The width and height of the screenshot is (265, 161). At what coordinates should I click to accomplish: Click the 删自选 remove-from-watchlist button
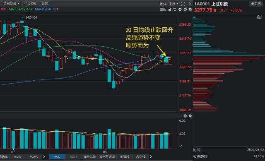coord(256,4)
